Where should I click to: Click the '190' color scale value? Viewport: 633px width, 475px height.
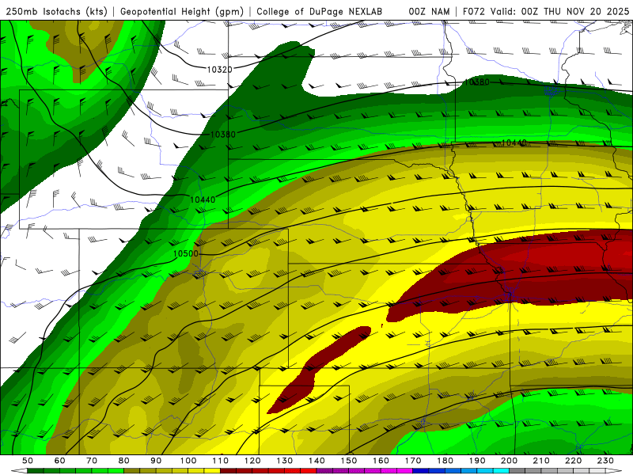point(477,461)
